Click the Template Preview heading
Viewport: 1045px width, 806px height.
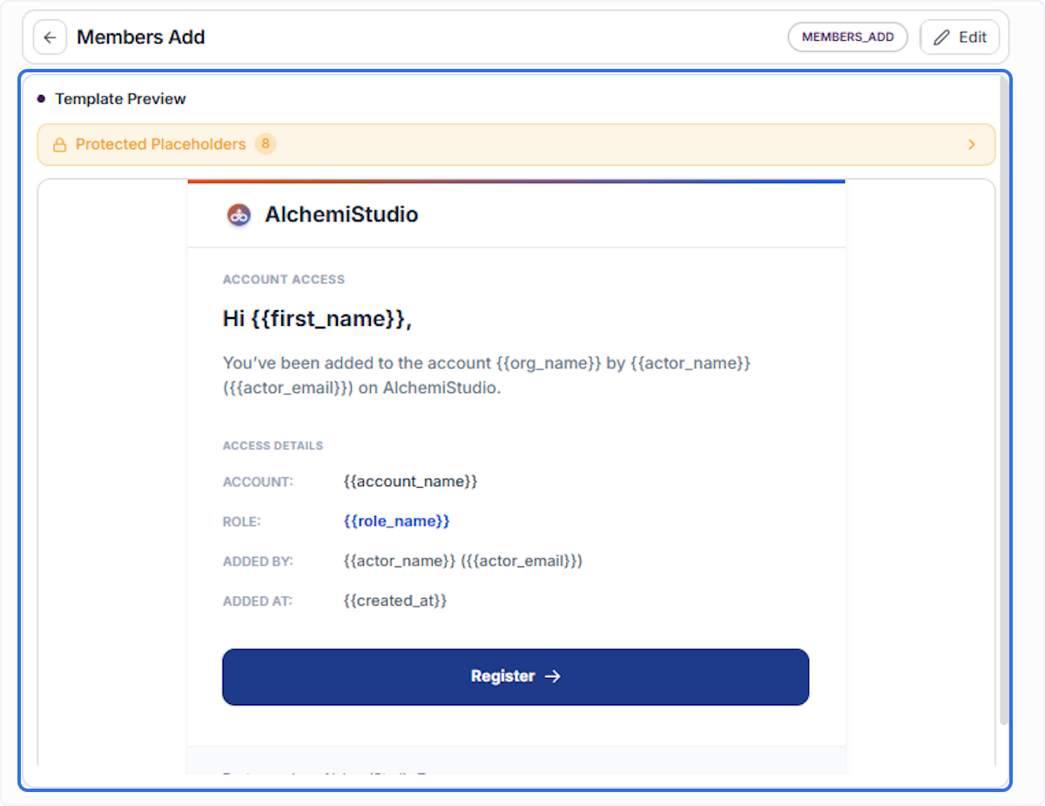[120, 98]
